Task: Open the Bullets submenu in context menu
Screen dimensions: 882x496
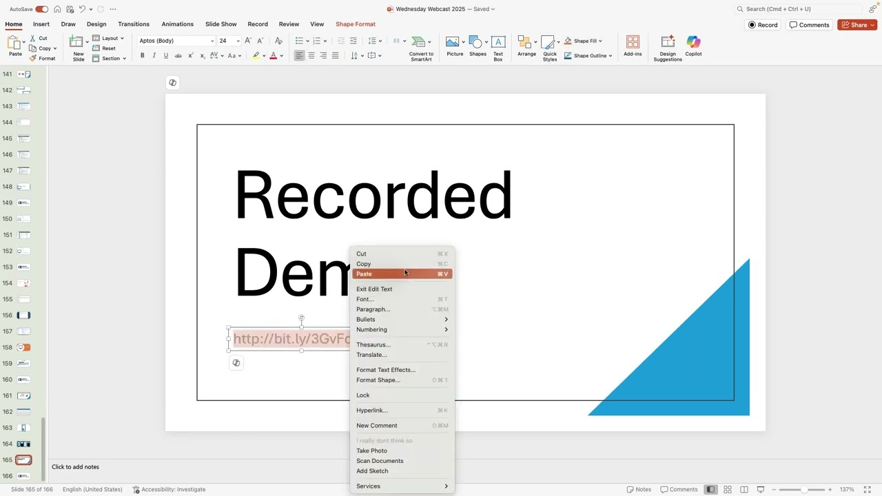Action: pos(402,320)
